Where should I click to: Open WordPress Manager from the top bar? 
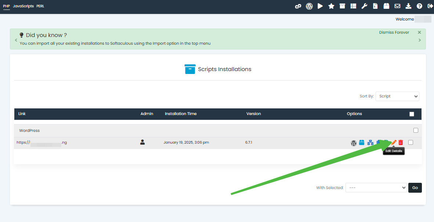click(x=309, y=6)
